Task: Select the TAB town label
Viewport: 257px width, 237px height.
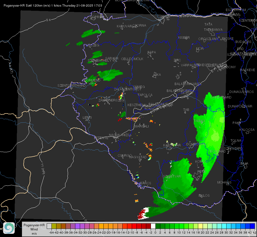Action: pyautogui.click(x=186, y=110)
